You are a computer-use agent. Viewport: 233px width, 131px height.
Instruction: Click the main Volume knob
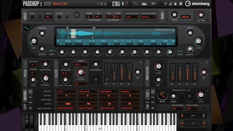click(201, 15)
